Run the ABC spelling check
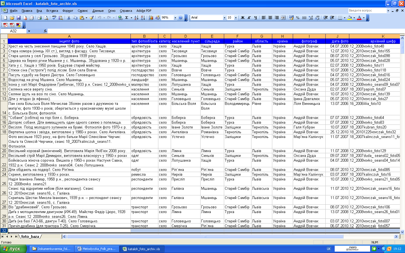The height and width of the screenshot is (253, 405). [54, 18]
